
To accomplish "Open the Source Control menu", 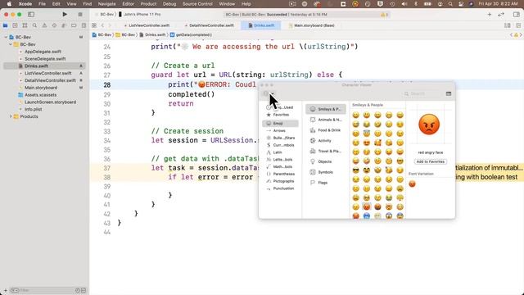I will (197, 4).
